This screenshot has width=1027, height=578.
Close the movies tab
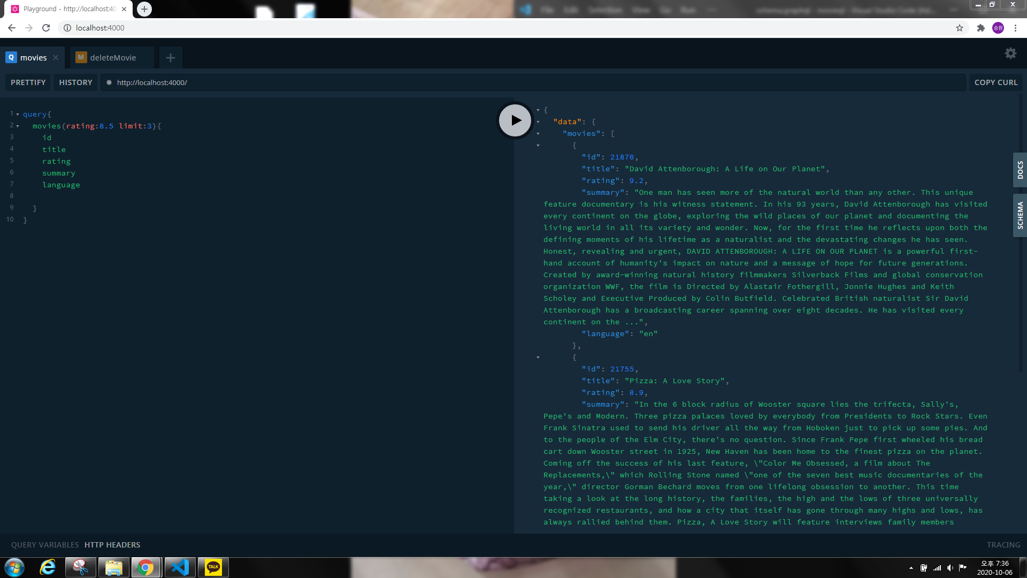(56, 58)
